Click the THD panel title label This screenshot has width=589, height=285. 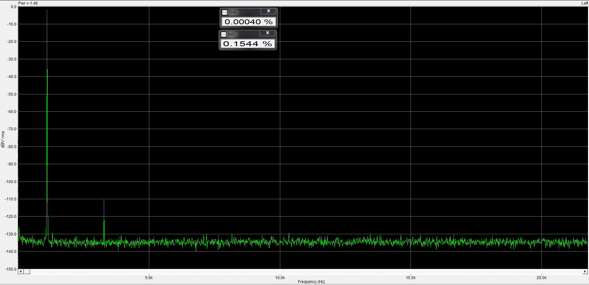click(x=232, y=12)
